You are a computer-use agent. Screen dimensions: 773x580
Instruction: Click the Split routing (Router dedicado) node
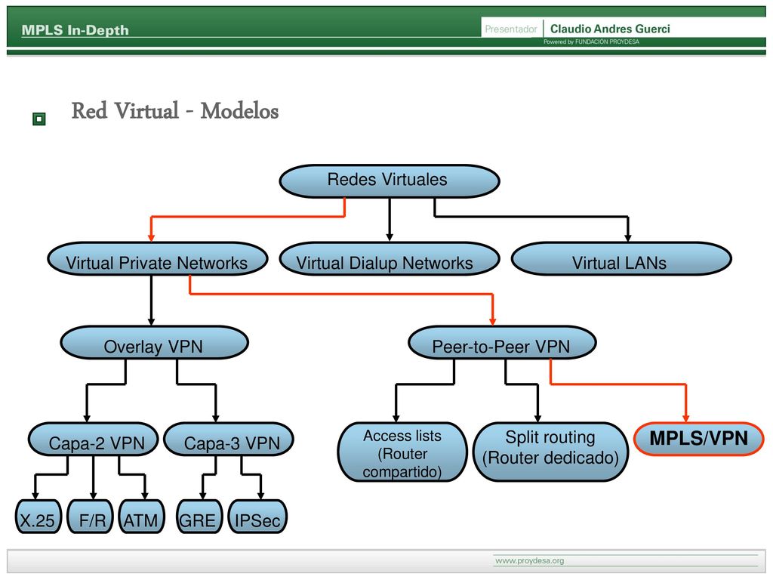550,452
